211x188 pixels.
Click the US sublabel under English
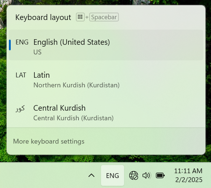coord(37,52)
